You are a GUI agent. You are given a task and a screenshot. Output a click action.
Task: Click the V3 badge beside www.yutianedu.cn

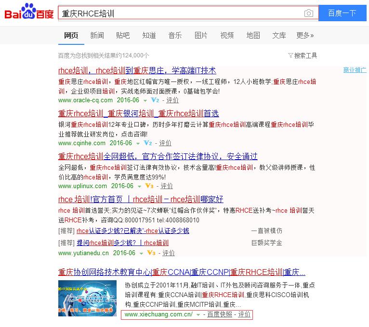click(151, 253)
